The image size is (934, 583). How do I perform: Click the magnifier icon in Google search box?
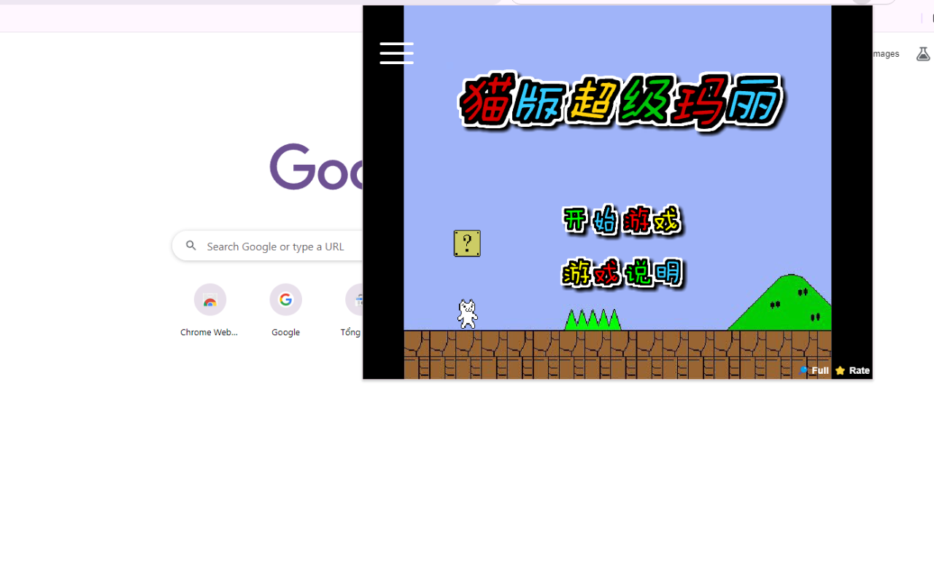(191, 246)
